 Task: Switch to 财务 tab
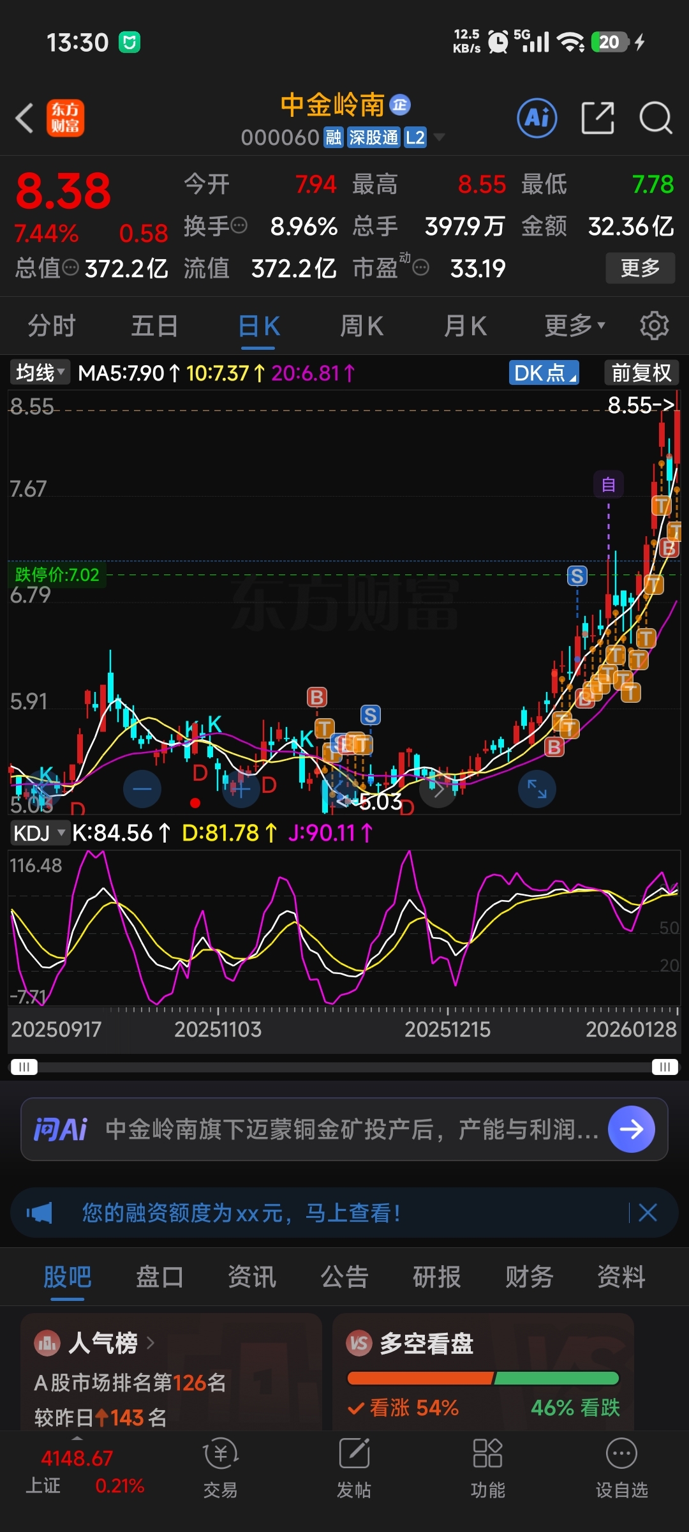[x=529, y=1277]
